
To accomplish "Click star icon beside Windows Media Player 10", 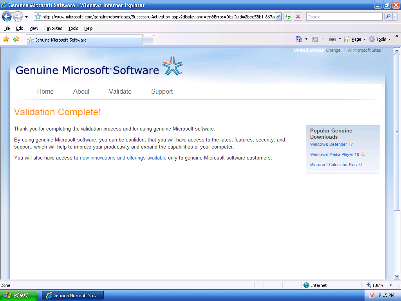I will pos(363,154).
